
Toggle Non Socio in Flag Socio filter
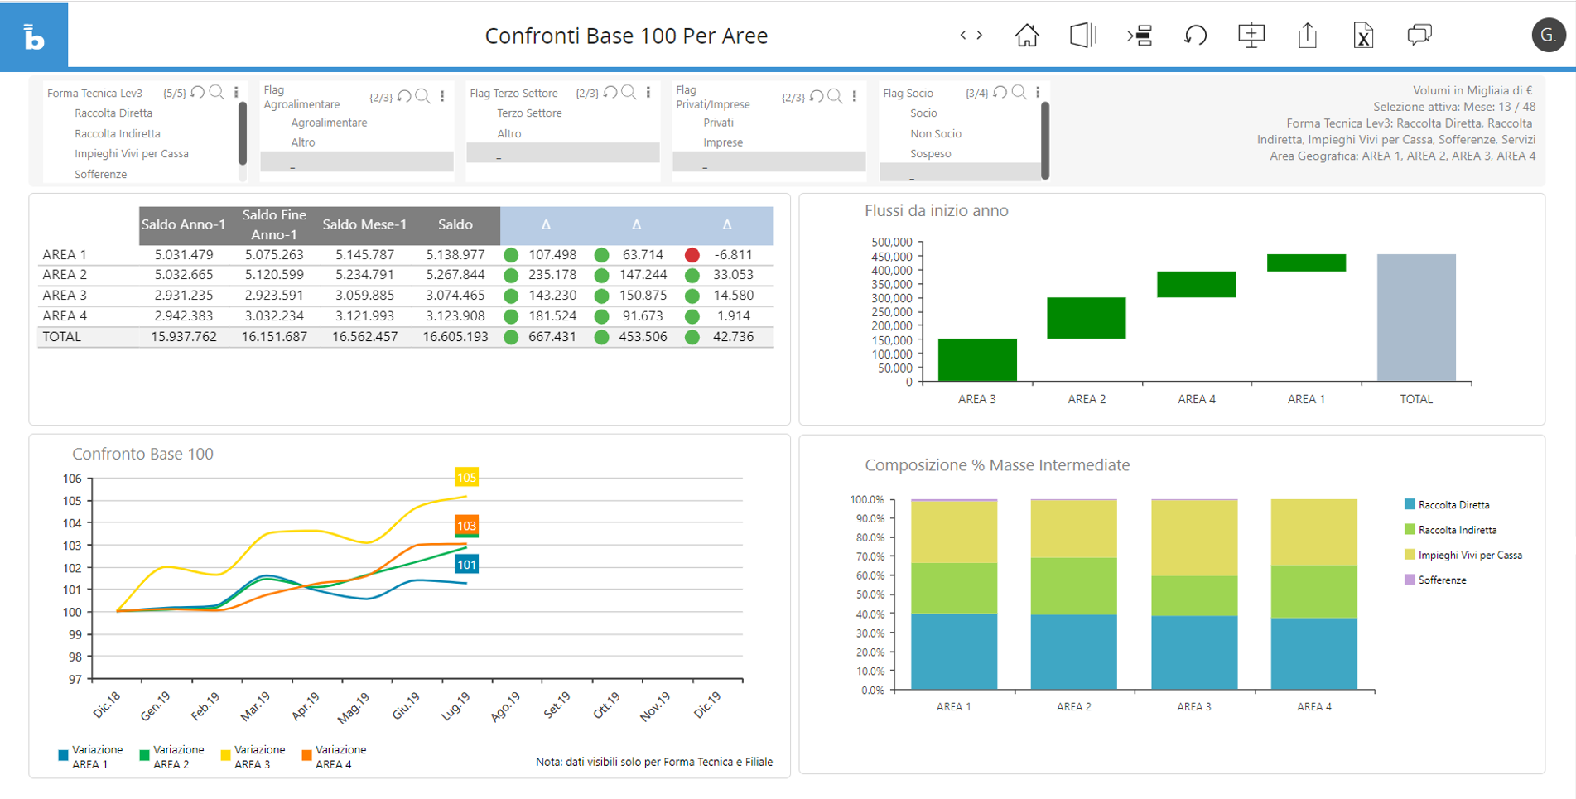[x=936, y=134]
